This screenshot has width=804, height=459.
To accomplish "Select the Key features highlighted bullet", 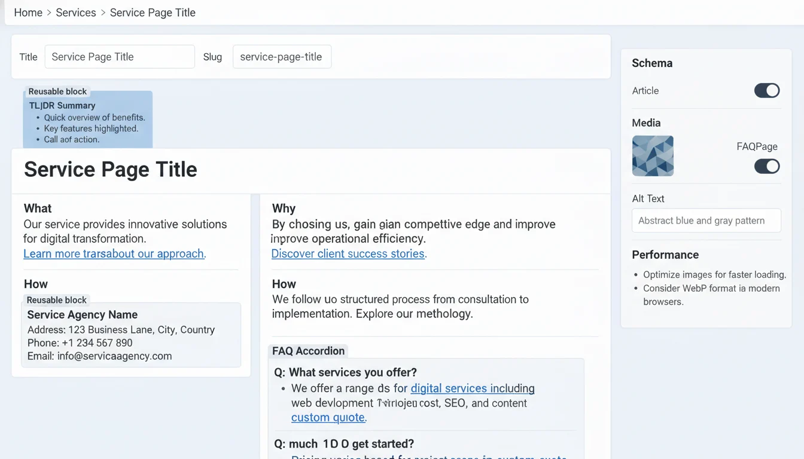I will [91, 128].
